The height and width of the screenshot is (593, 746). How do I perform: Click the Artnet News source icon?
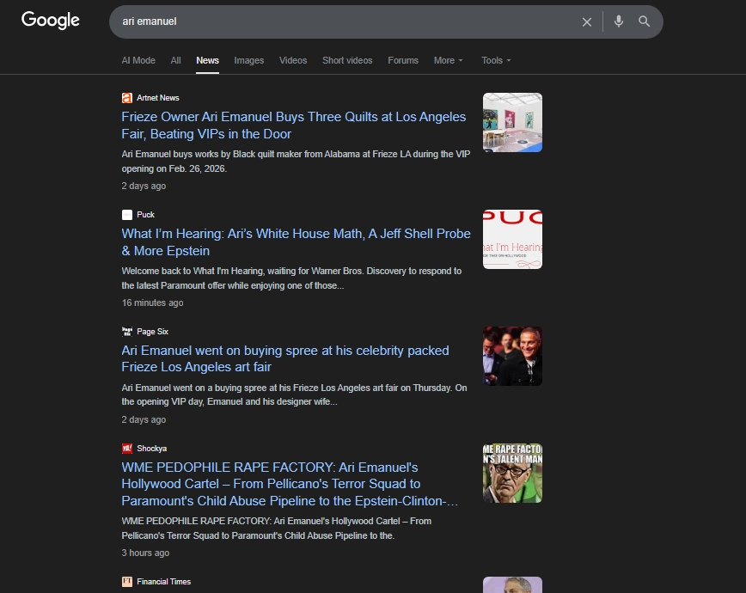tap(127, 98)
